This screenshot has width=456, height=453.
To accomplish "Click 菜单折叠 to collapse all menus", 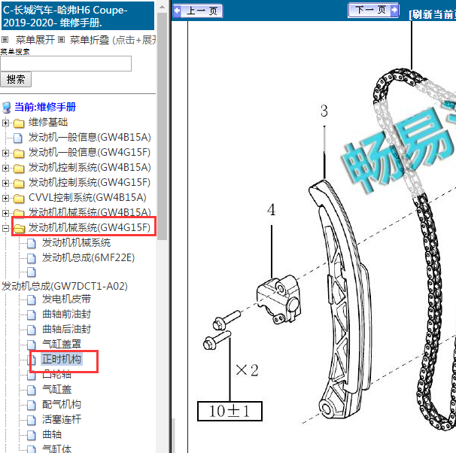I will point(90,40).
